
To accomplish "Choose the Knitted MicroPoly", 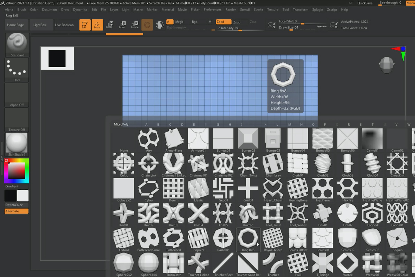I will click(x=248, y=215).
